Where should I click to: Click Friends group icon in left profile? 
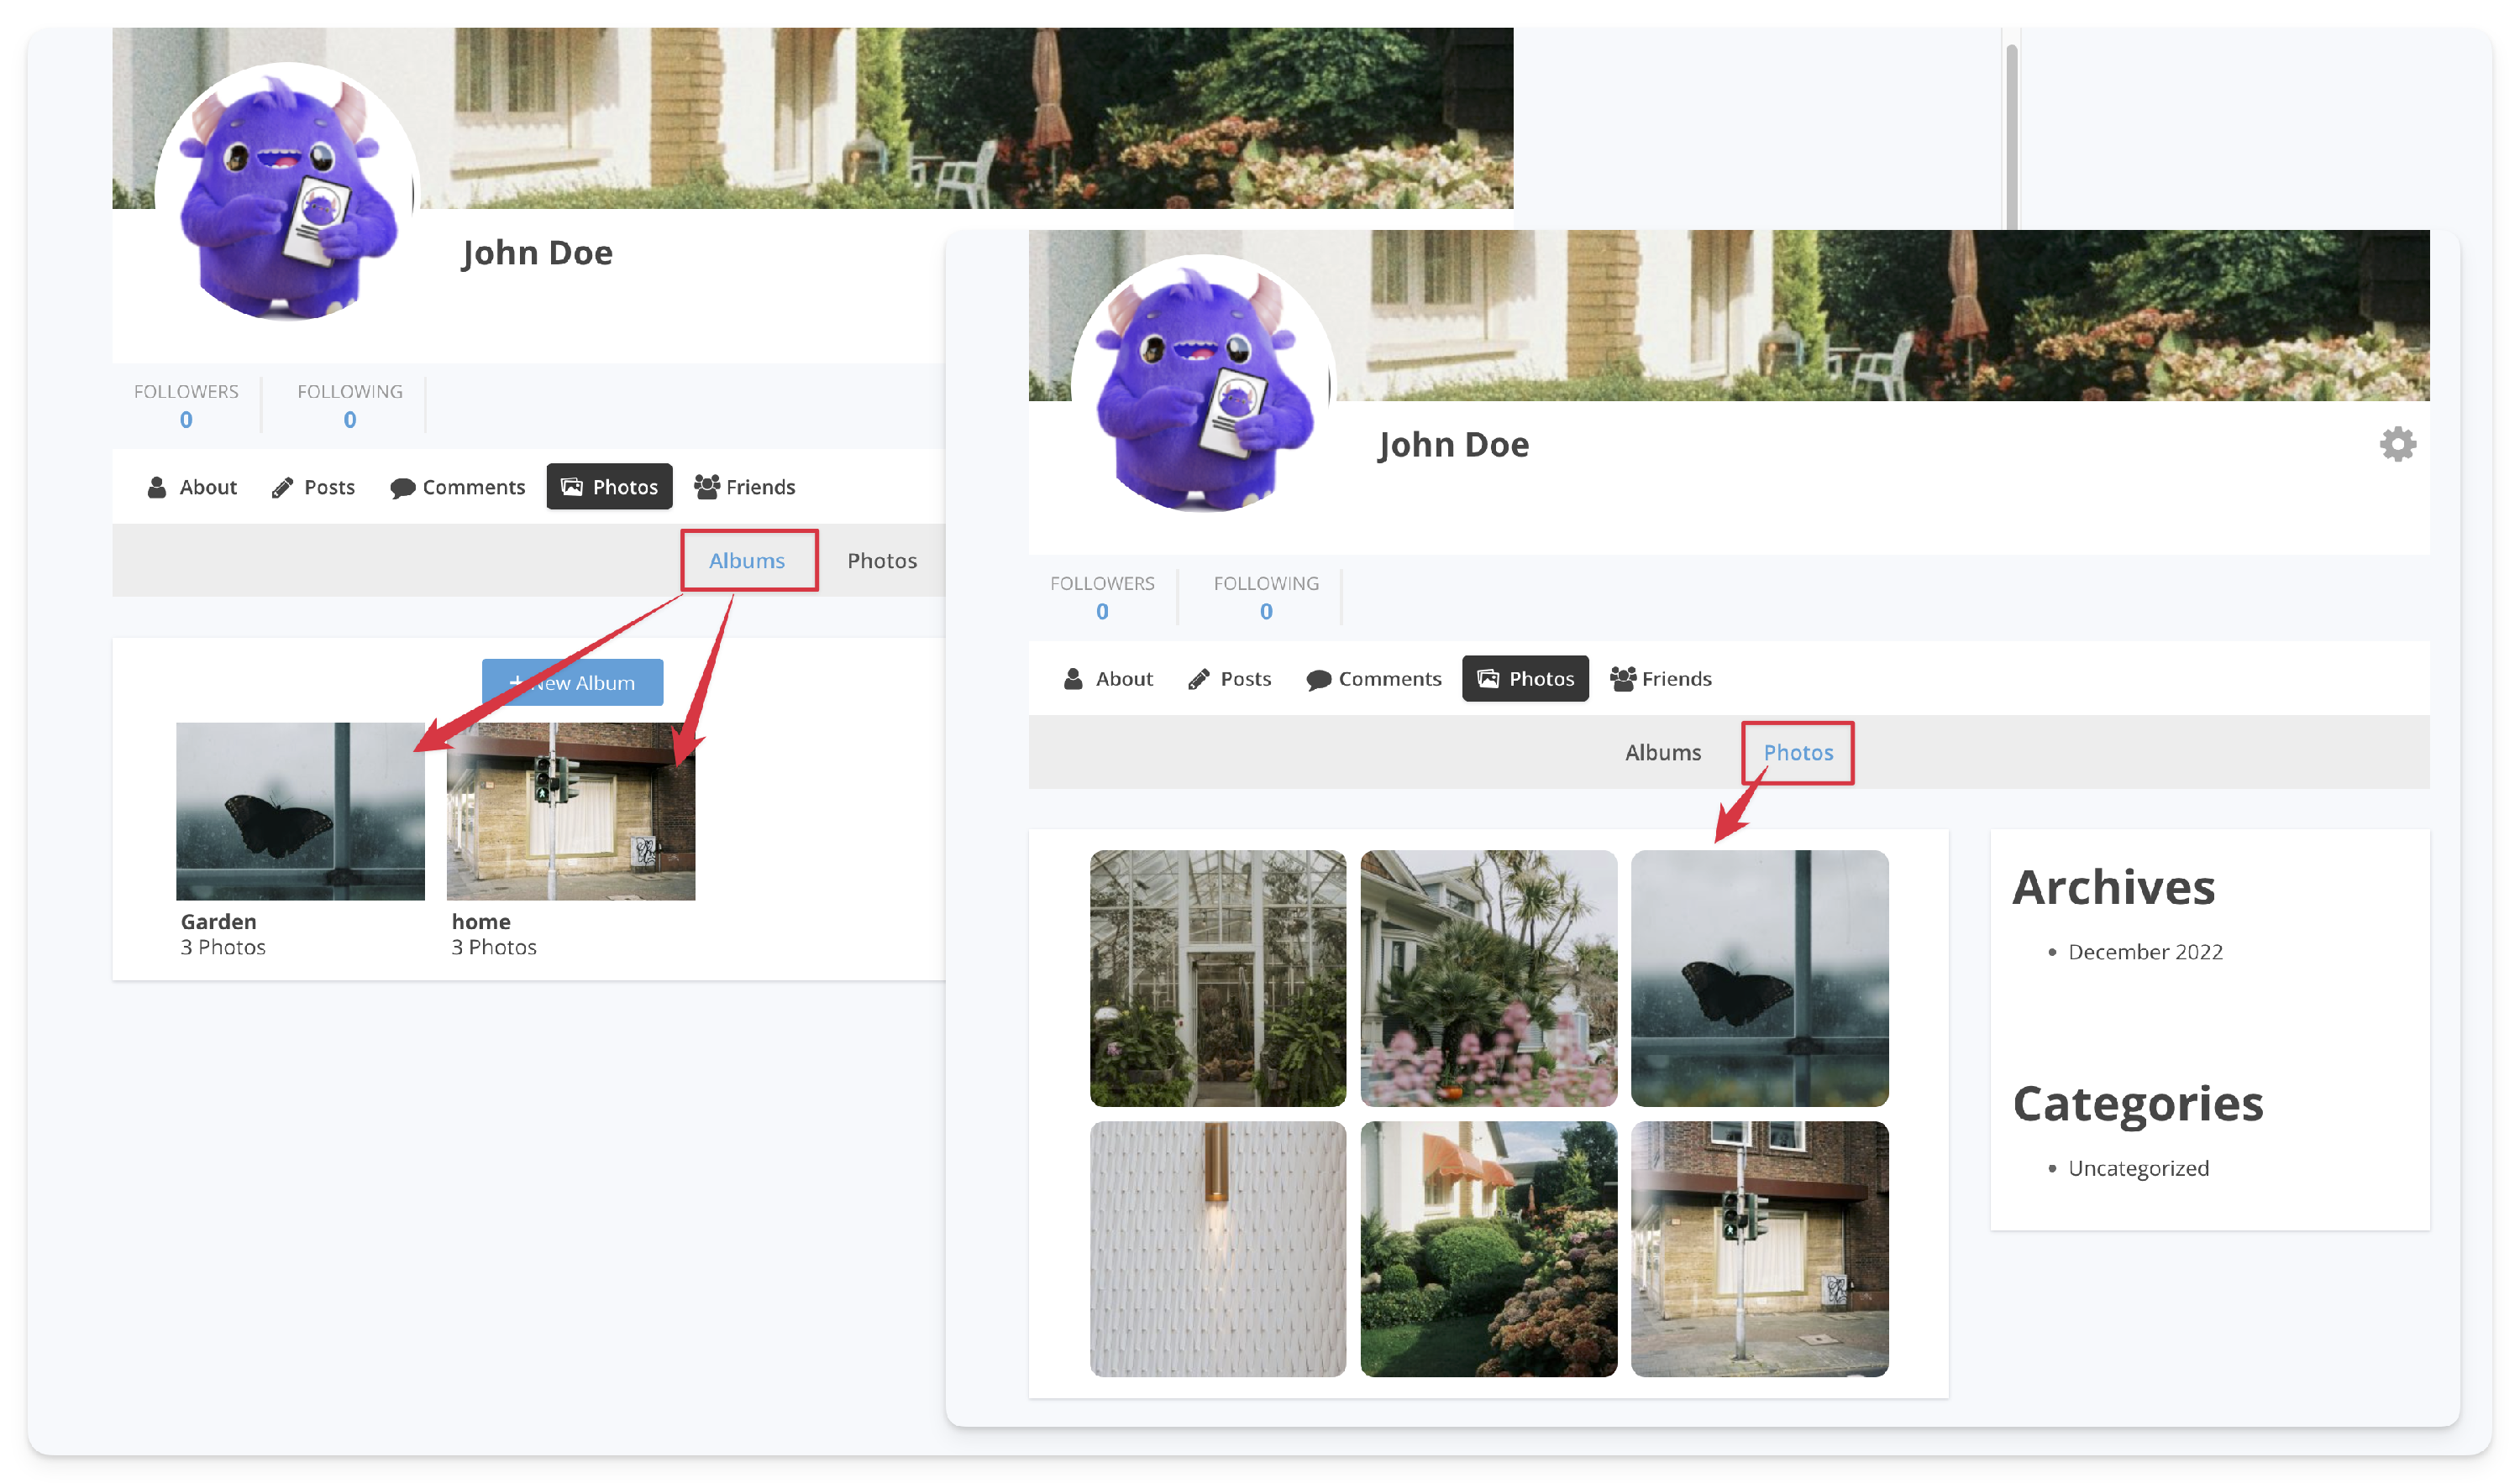coord(707,487)
